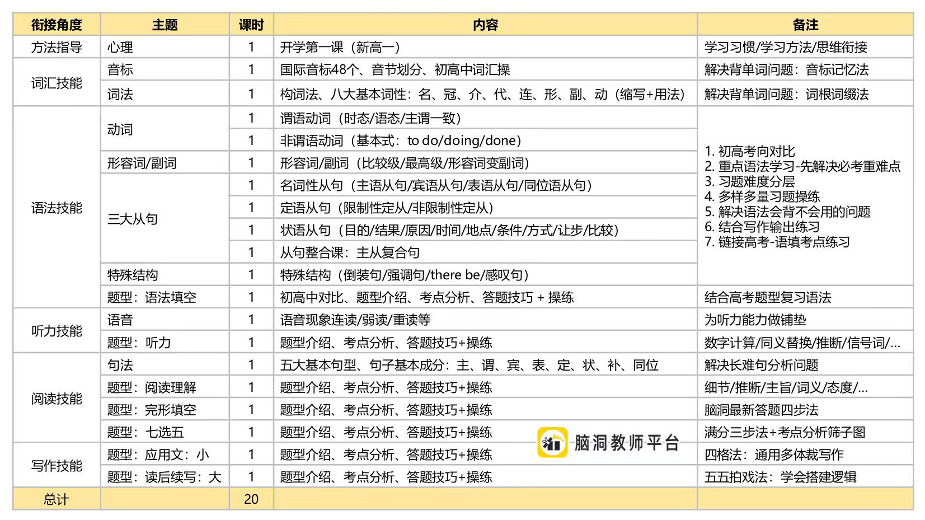The width and height of the screenshot is (925, 520).
Task: Select the 词法 topic cell
Action: 165,93
